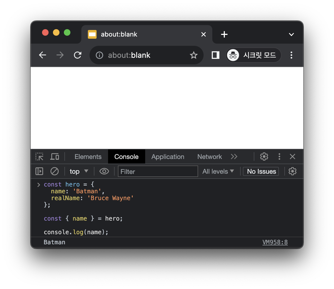This screenshot has width=334, height=289.
Task: Bookmark this tab with the star icon
Action: click(x=194, y=55)
